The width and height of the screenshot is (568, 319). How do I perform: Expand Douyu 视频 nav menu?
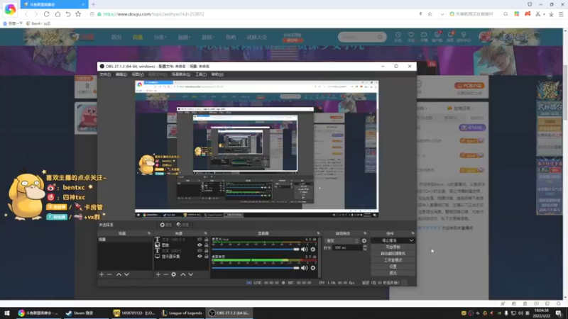[x=184, y=38]
